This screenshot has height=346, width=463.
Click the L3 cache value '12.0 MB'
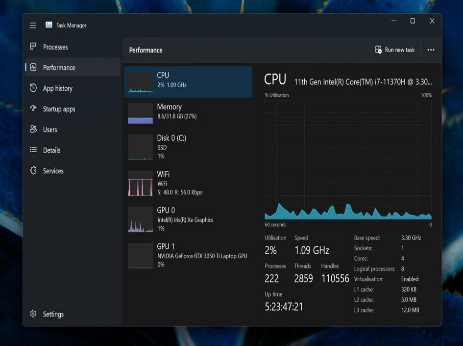[x=410, y=310]
